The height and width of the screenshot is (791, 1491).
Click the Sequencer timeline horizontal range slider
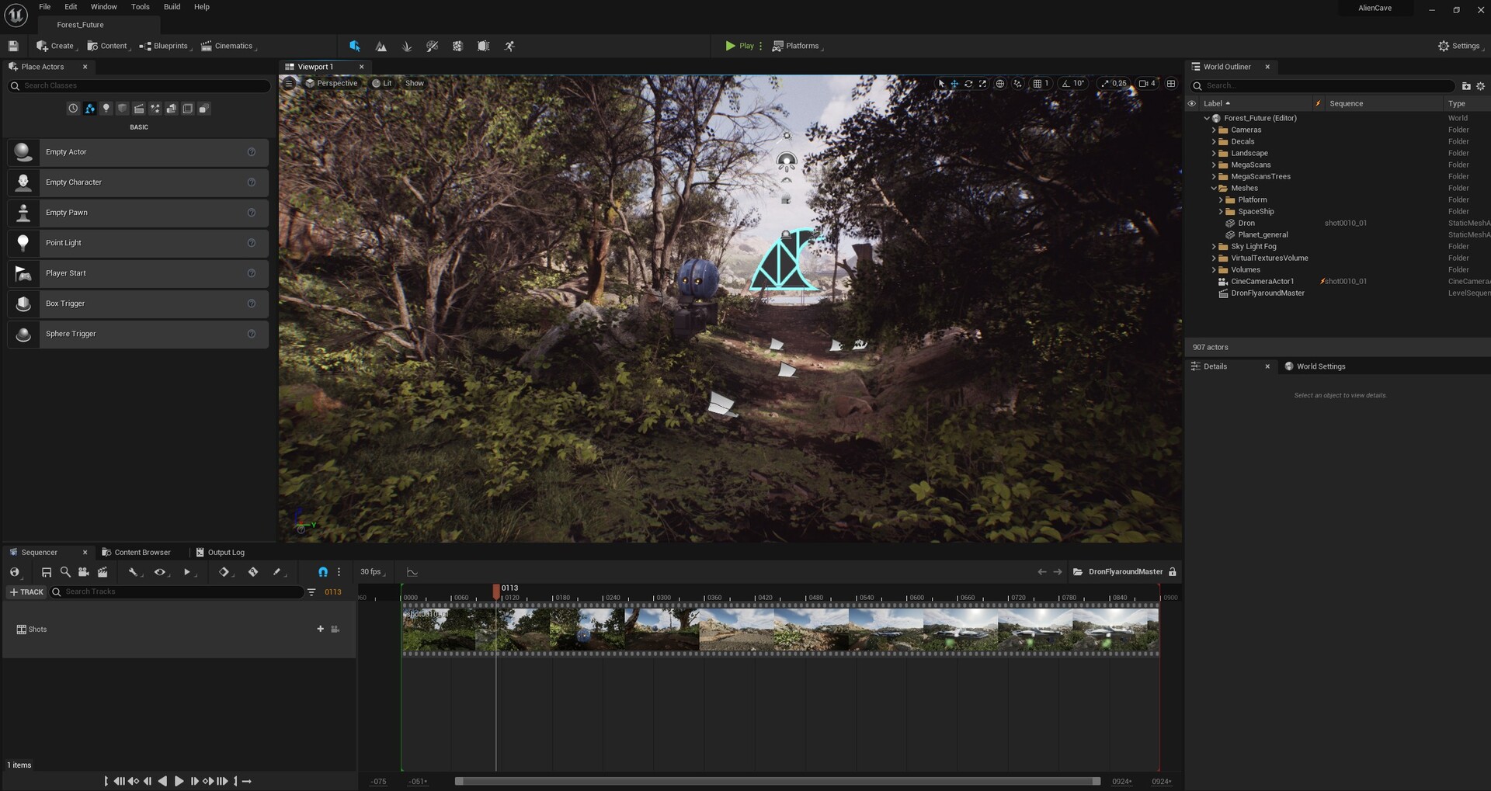click(x=777, y=782)
